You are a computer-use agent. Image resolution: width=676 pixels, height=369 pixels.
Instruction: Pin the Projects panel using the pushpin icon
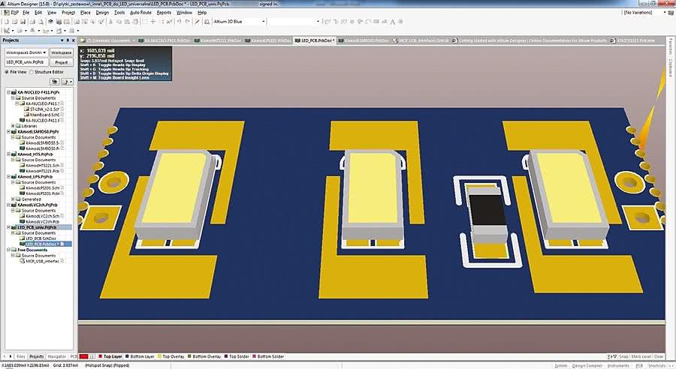click(x=67, y=40)
